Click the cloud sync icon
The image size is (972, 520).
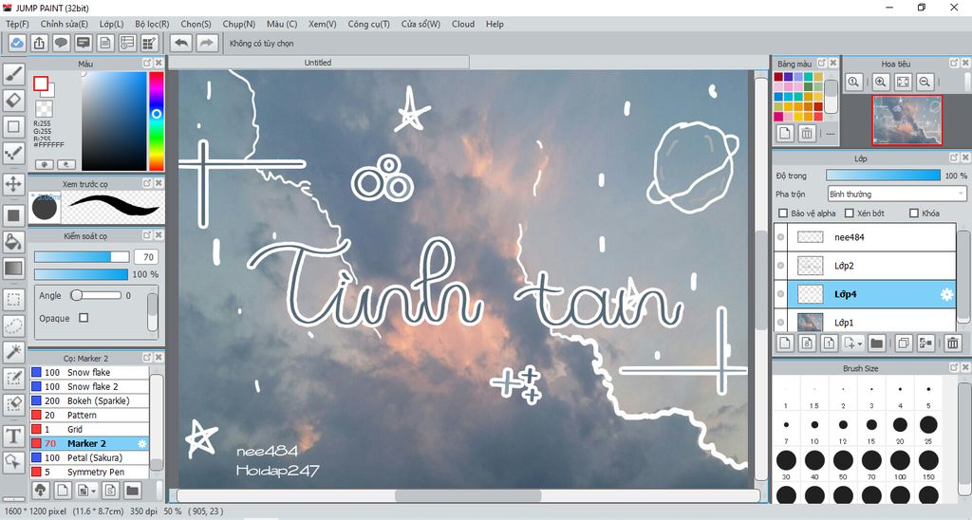17,43
